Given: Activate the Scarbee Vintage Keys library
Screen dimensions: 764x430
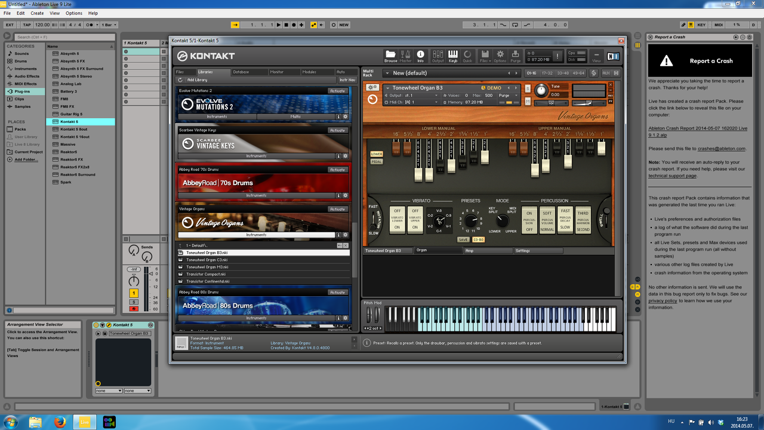Looking at the screenshot, I should 337,130.
